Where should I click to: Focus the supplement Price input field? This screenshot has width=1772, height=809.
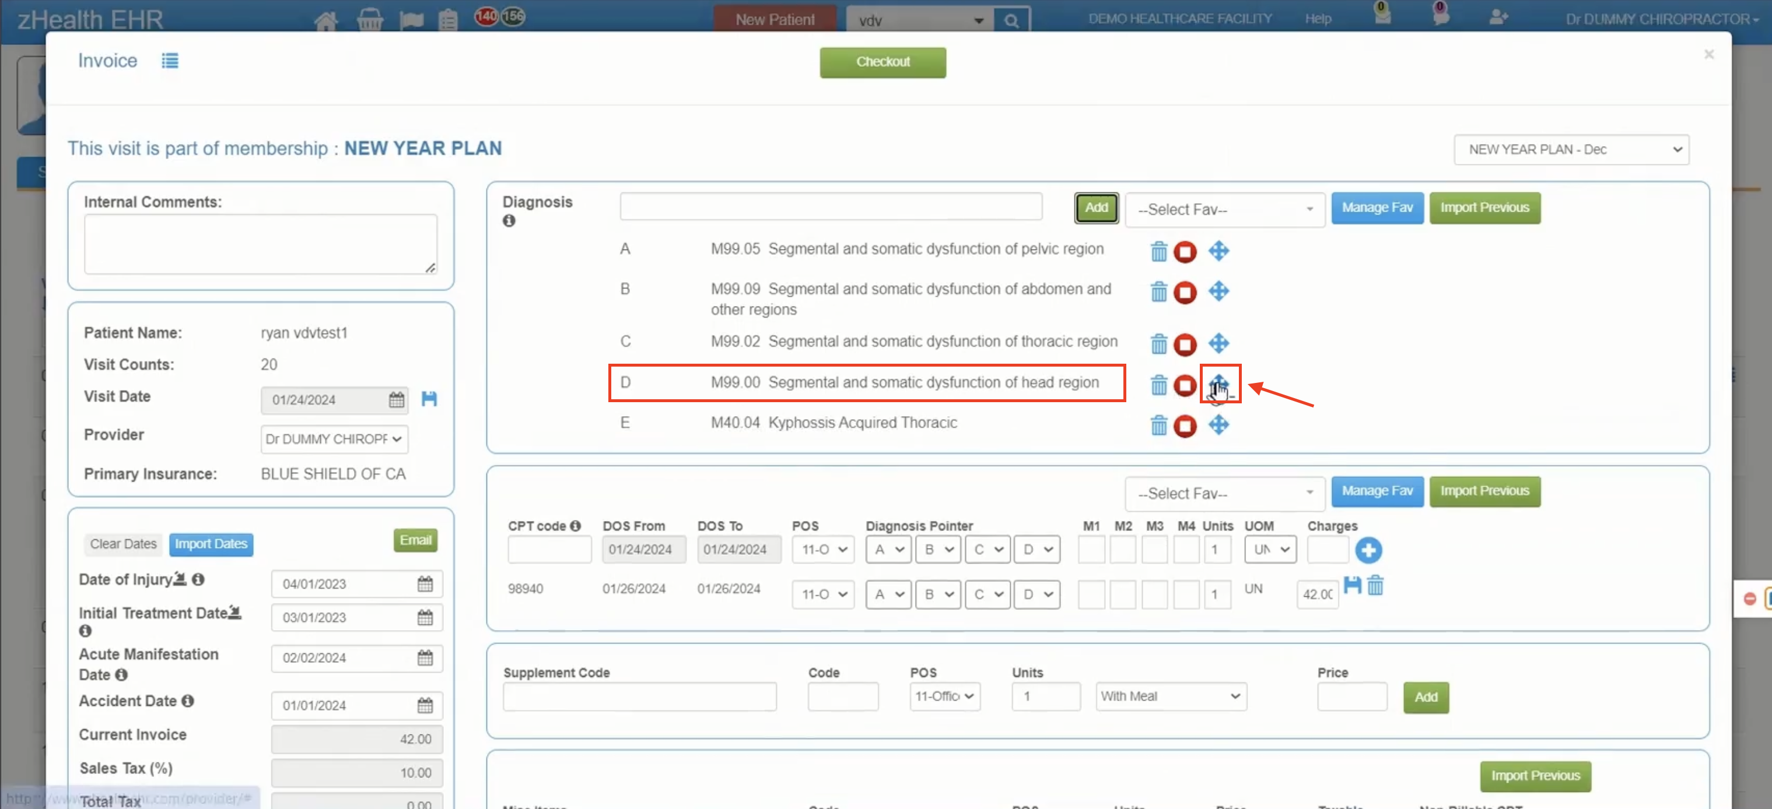[1351, 697]
